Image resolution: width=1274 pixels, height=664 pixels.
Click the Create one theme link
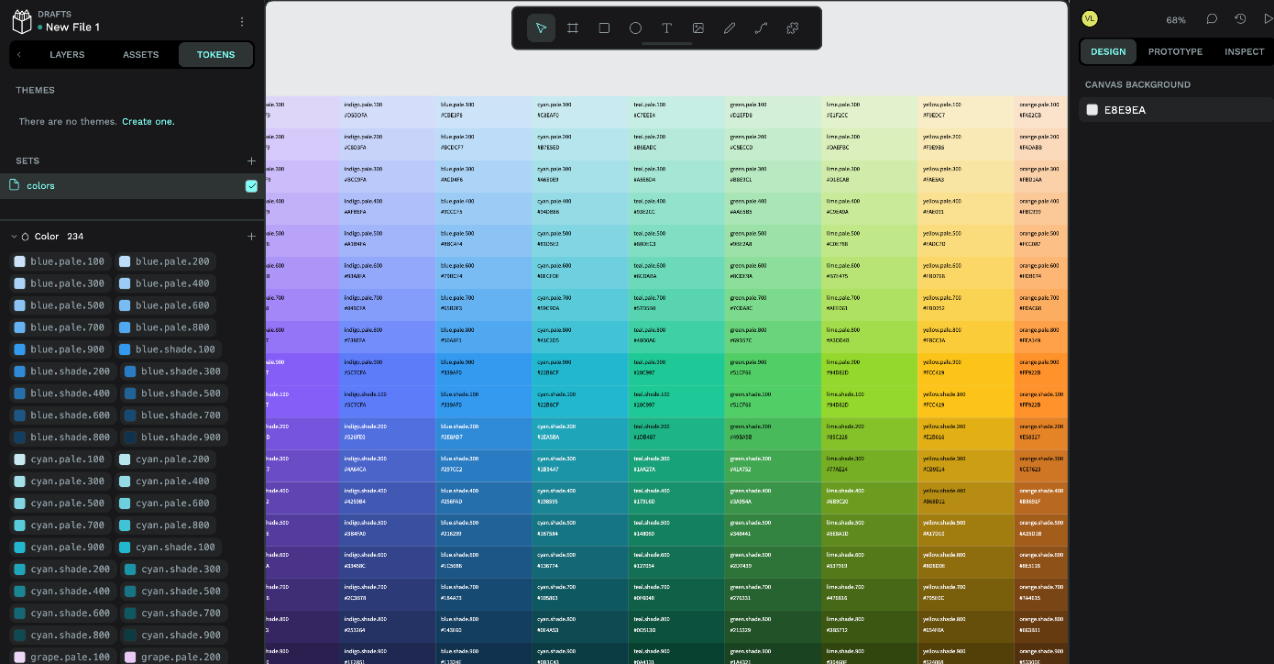point(148,122)
